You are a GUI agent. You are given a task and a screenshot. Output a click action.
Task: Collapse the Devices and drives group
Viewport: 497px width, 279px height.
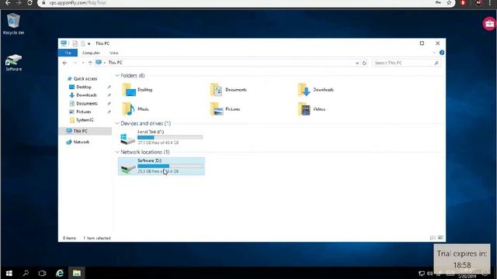point(117,123)
